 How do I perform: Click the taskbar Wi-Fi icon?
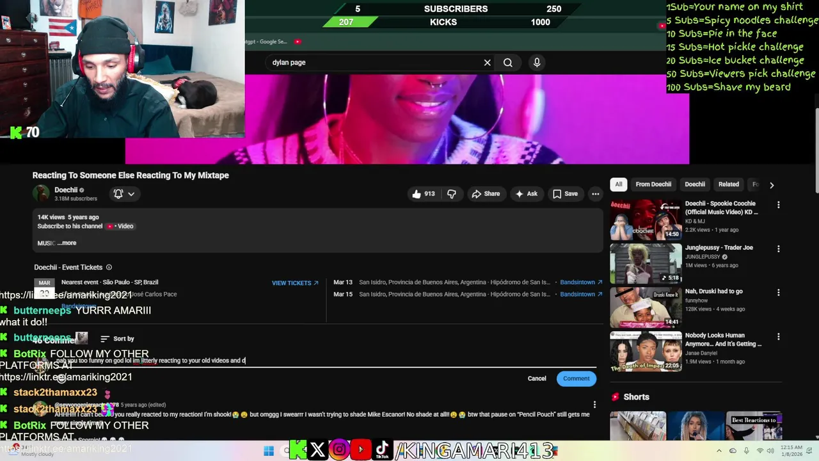pyautogui.click(x=760, y=451)
